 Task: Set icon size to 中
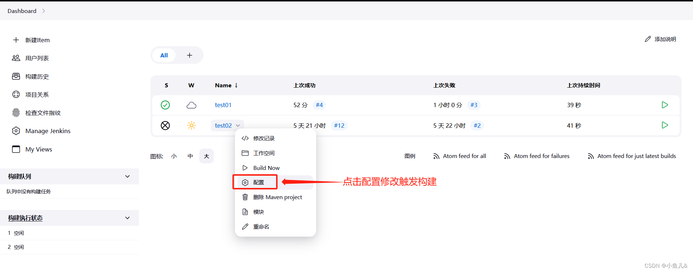190,156
